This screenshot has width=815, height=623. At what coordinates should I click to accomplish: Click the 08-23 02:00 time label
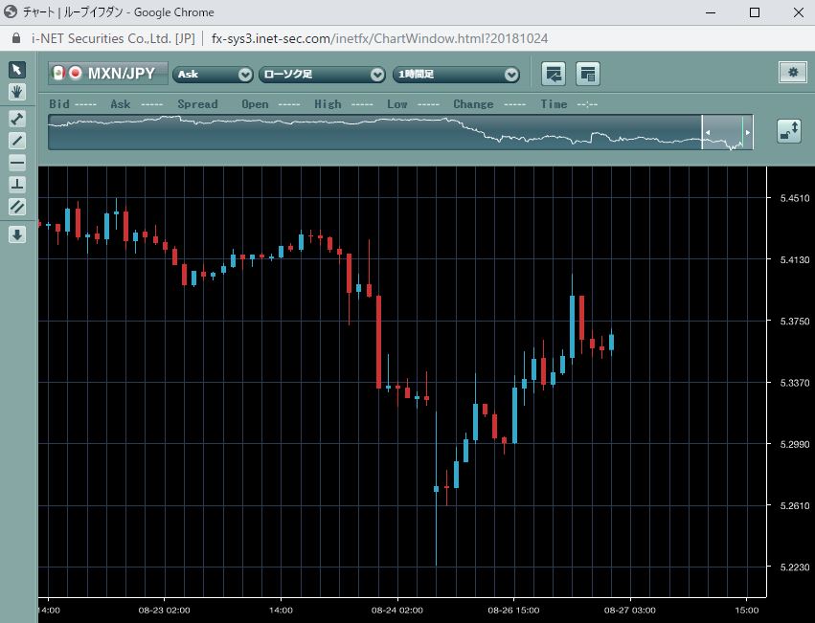pyautogui.click(x=165, y=610)
